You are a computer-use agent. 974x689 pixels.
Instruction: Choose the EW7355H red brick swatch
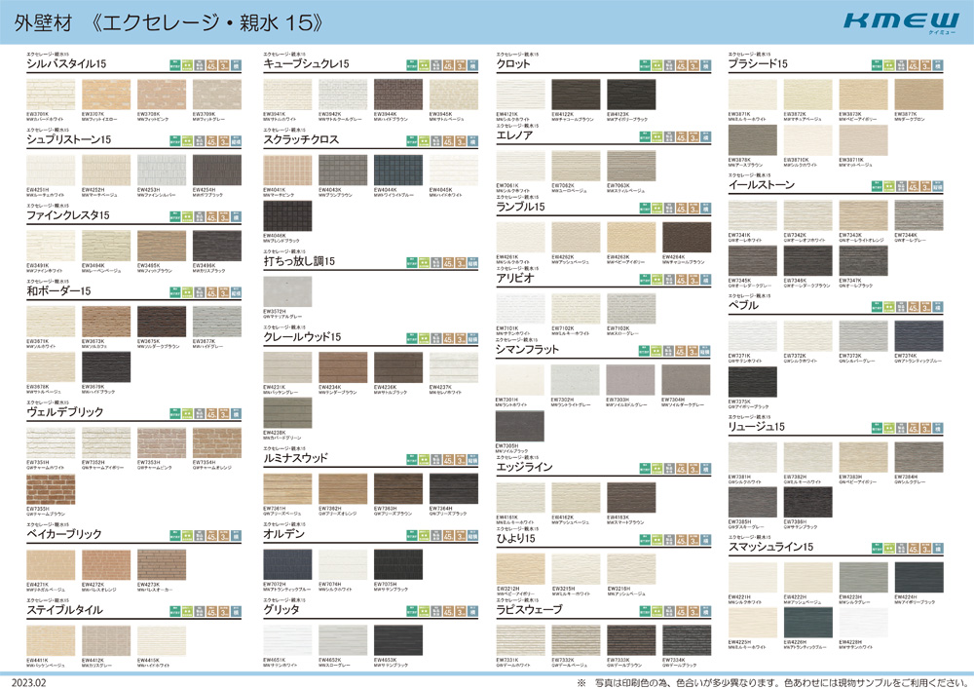pyautogui.click(x=51, y=489)
